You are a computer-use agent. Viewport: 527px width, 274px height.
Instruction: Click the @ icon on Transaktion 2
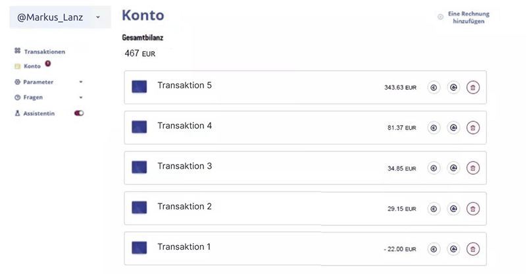tap(453, 209)
